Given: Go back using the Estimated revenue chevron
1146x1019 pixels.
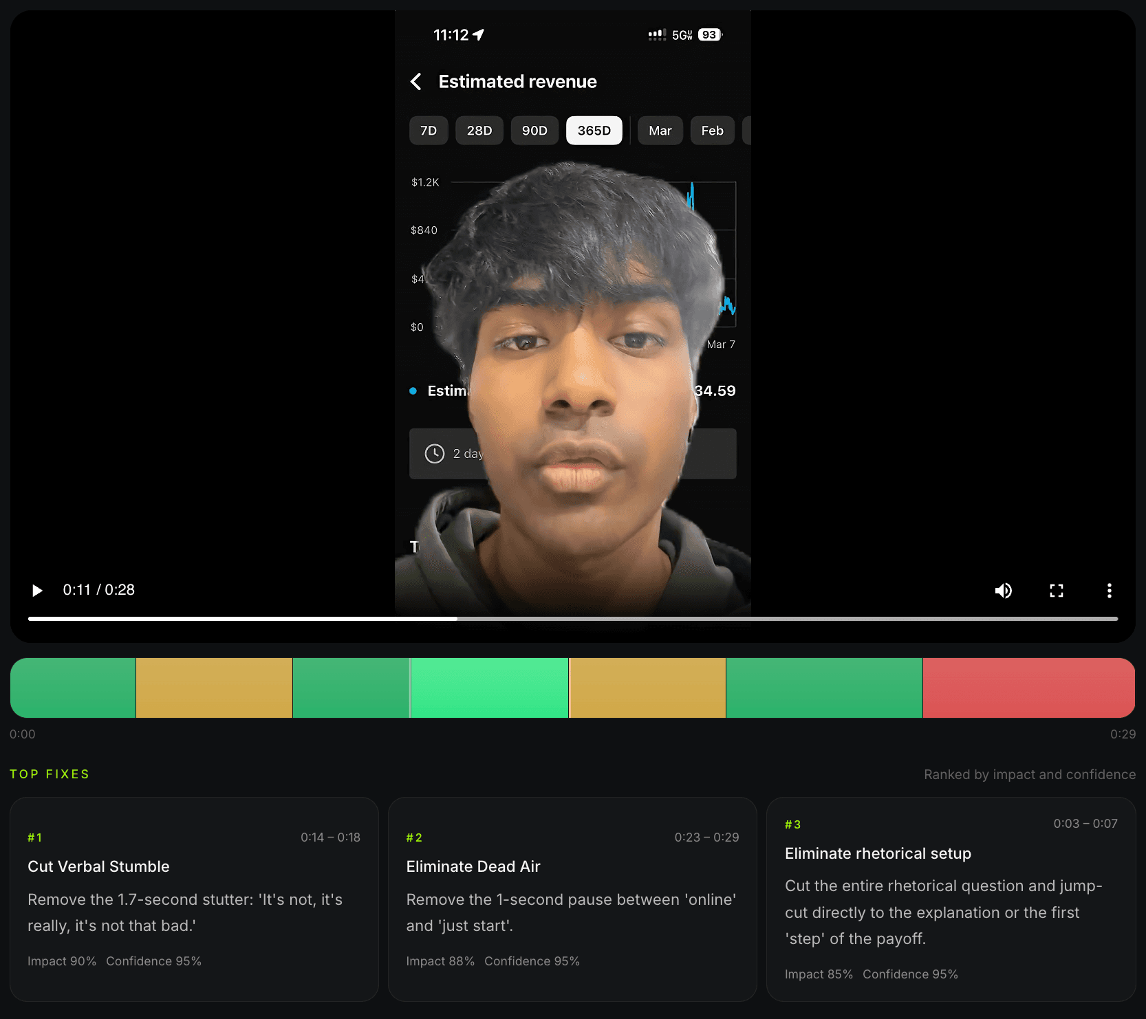Looking at the screenshot, I should [x=415, y=81].
